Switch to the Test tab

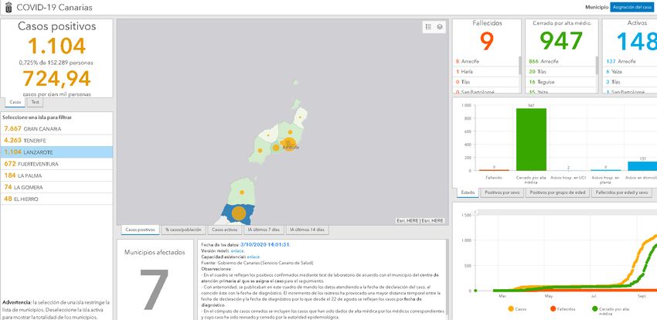pos(35,102)
